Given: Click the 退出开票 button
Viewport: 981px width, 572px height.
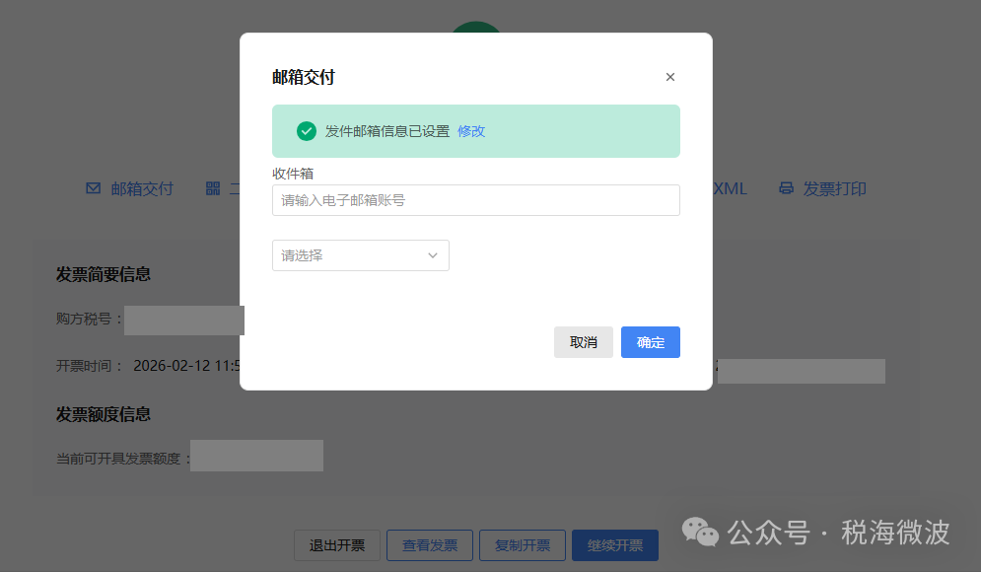Looking at the screenshot, I should (336, 545).
